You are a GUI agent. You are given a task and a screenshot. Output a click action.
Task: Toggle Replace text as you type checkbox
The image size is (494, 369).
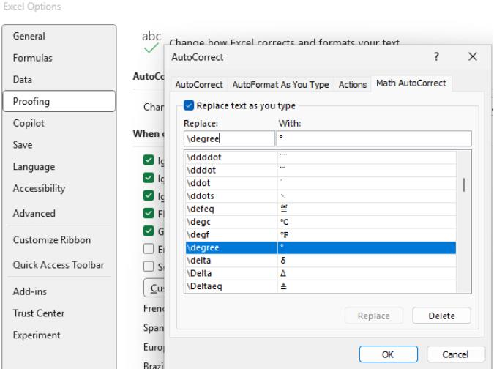tap(189, 105)
